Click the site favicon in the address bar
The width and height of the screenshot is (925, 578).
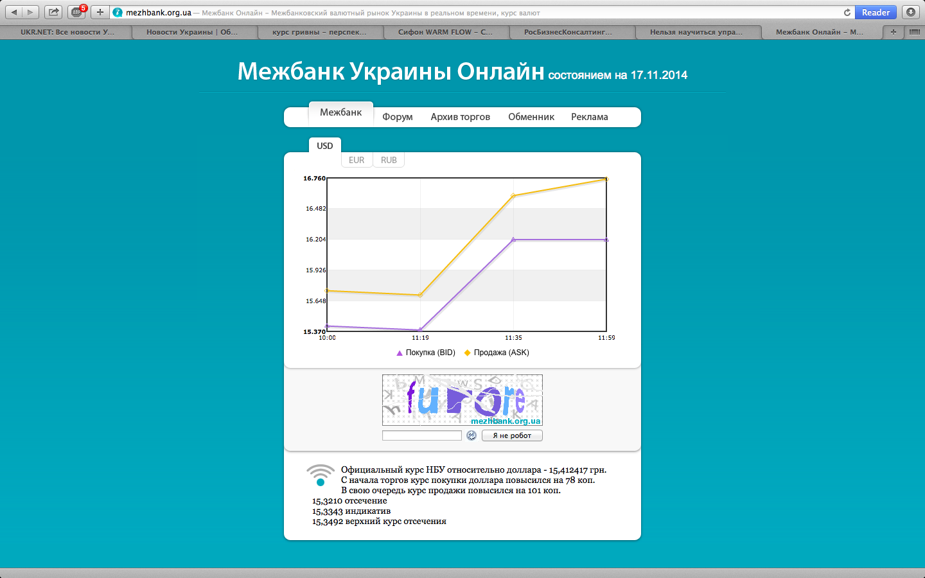pos(118,12)
